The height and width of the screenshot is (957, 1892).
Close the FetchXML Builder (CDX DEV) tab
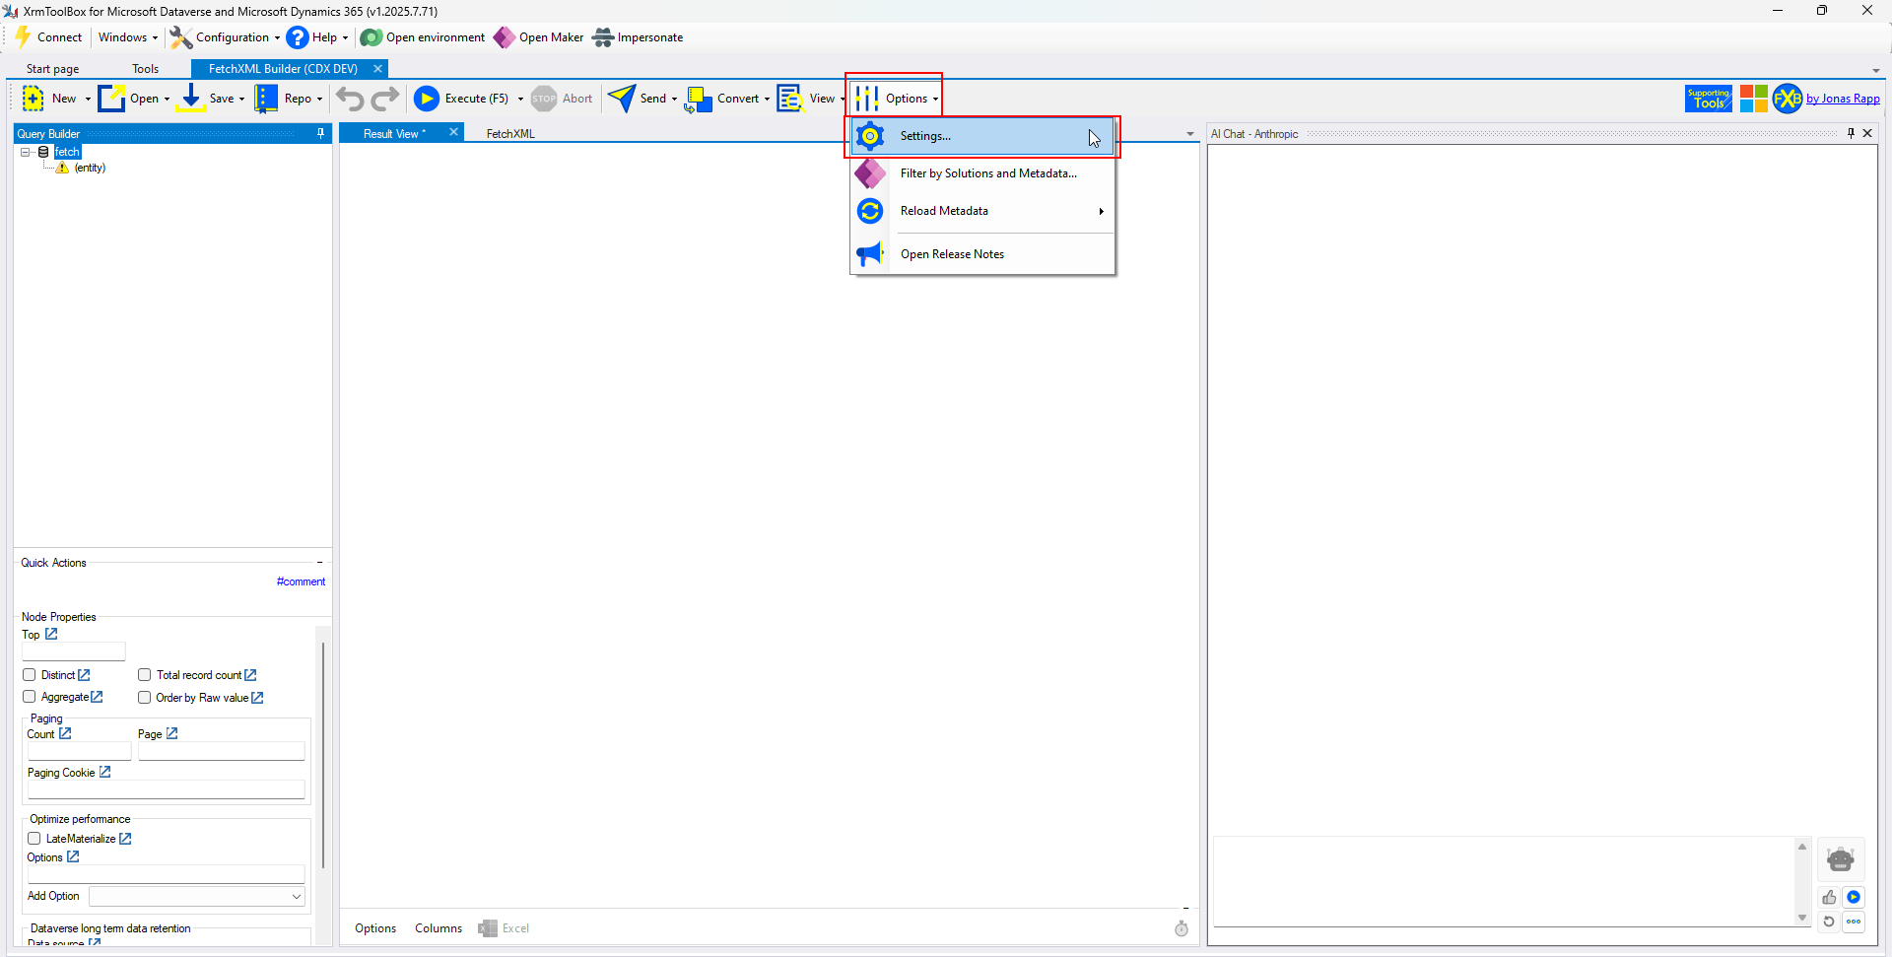coord(377,69)
